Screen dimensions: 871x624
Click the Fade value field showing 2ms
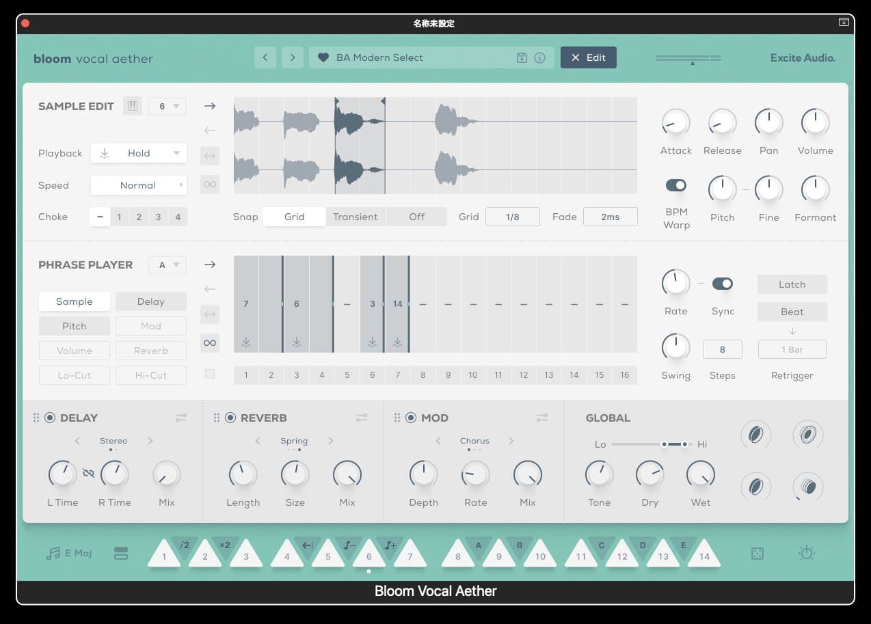[x=611, y=217]
